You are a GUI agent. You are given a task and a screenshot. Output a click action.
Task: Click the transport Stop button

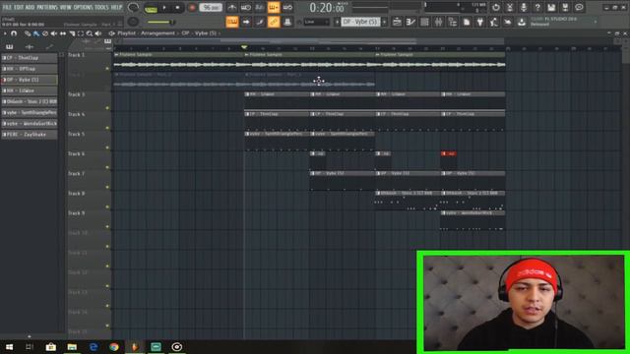(177, 8)
